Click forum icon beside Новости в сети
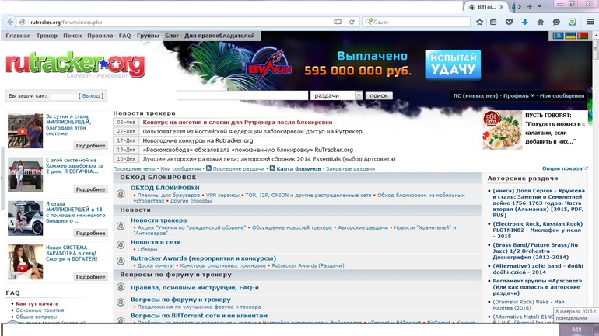Screen dimensions: 599x336 121,244
